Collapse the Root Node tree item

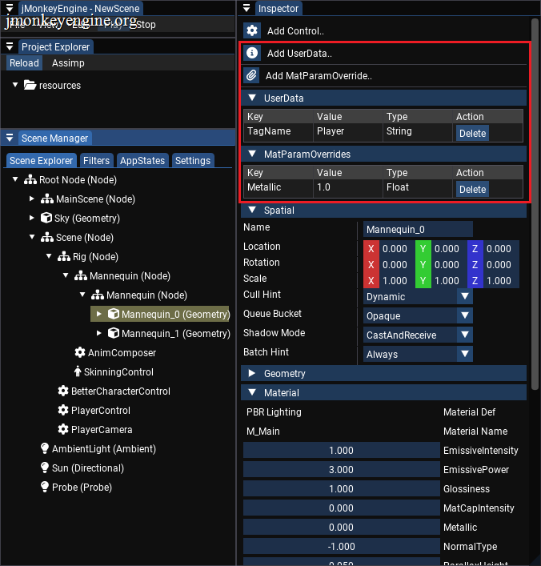click(x=15, y=179)
